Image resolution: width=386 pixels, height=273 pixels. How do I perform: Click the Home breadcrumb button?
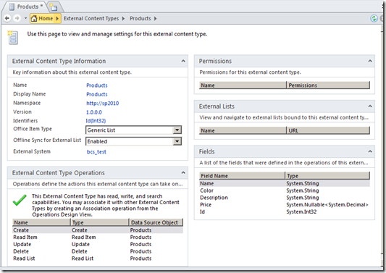(x=46, y=18)
